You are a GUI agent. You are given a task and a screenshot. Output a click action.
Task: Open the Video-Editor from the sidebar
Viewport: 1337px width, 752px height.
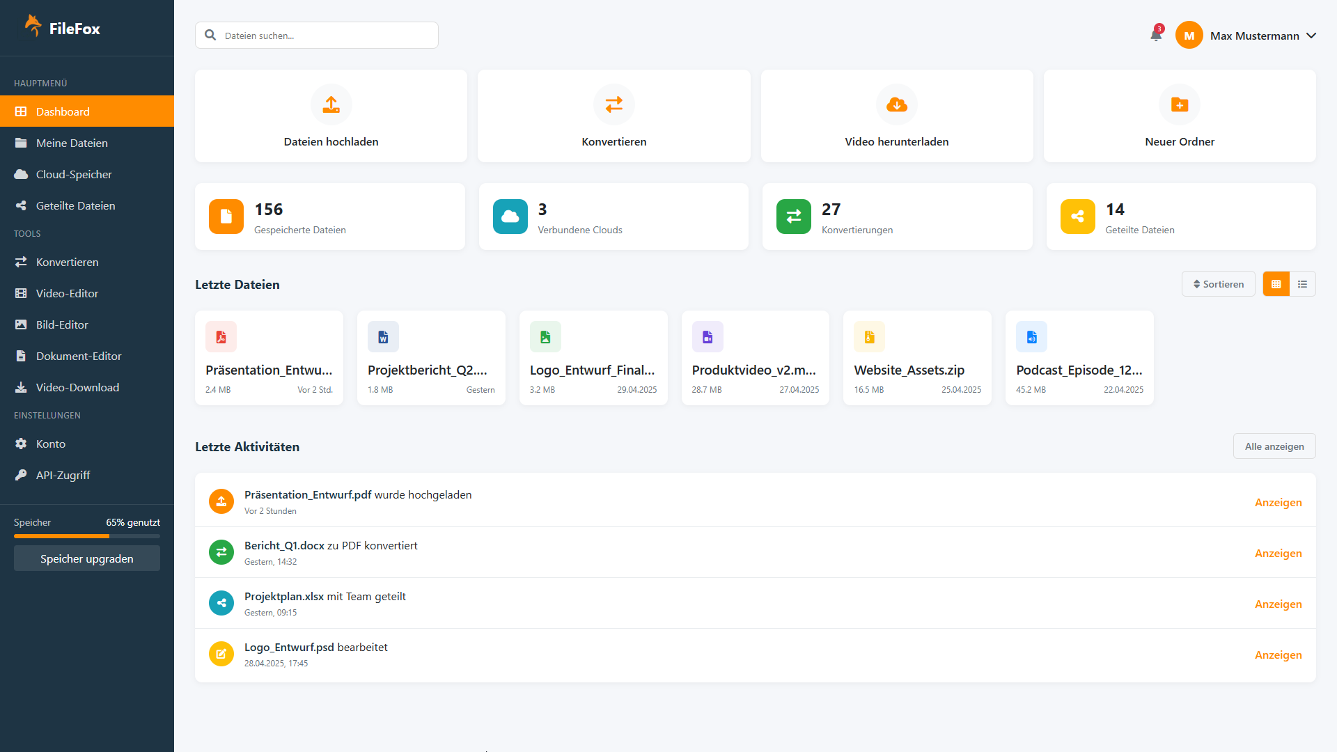[67, 293]
